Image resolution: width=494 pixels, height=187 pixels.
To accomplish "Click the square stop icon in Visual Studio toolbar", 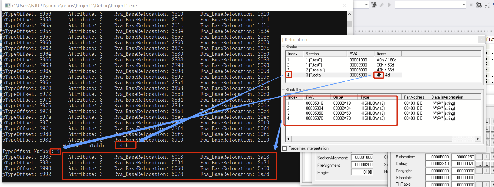I will 471,5.
